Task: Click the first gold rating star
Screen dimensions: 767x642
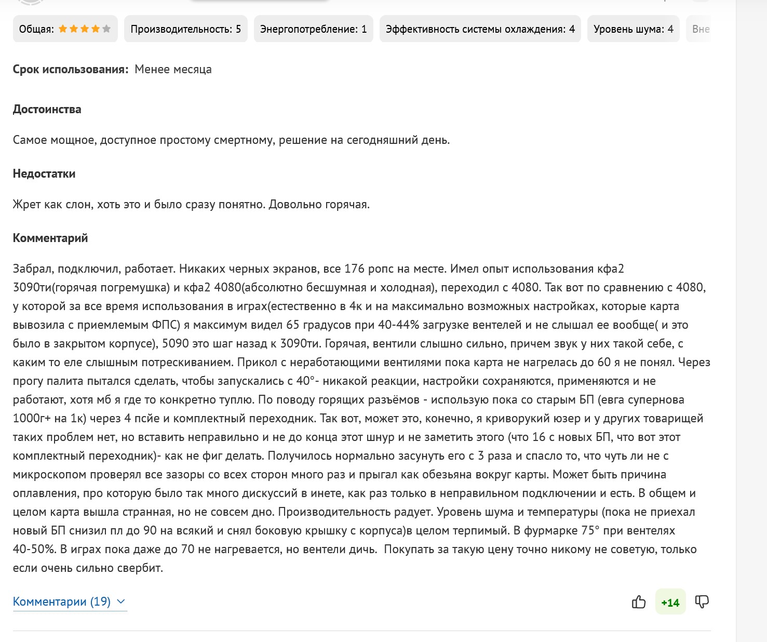Action: 63,29
